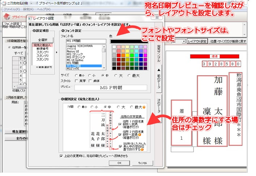Pick the pure bright red swatch
Screen dimensions: 256x176
coord(119,55)
